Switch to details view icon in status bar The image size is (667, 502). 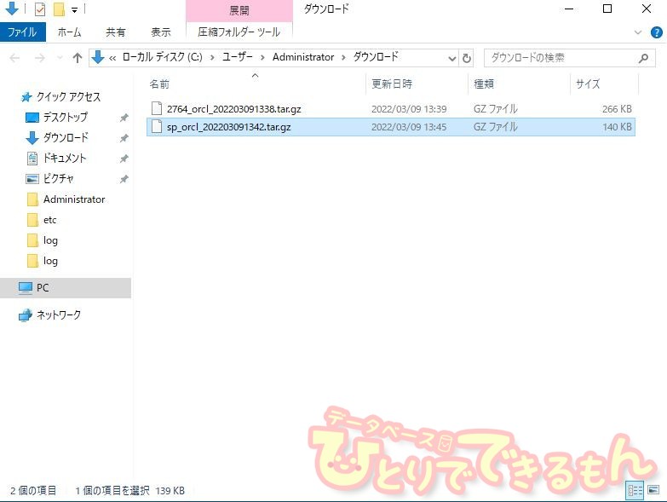[x=635, y=490]
